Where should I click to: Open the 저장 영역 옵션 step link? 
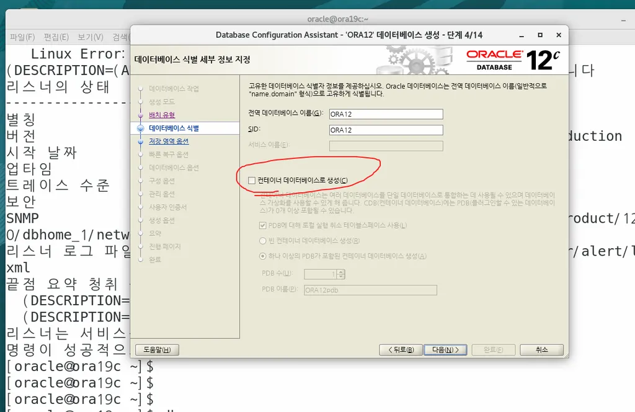pos(169,141)
